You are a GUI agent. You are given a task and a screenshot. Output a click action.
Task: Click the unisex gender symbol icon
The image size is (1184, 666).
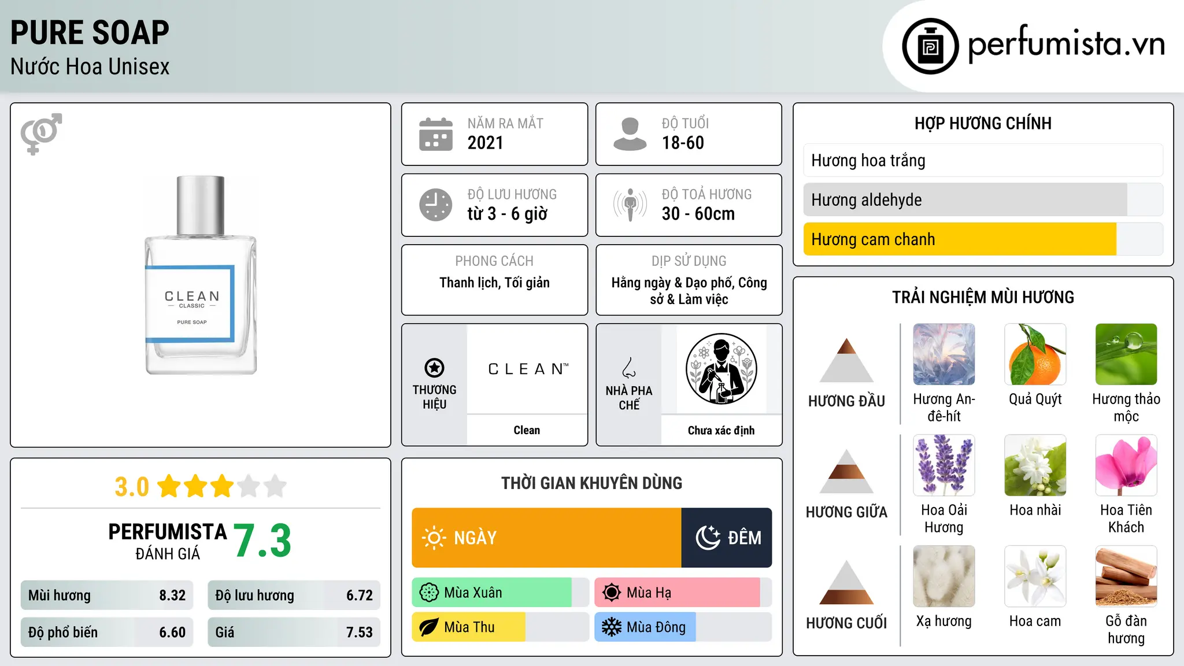[41, 134]
